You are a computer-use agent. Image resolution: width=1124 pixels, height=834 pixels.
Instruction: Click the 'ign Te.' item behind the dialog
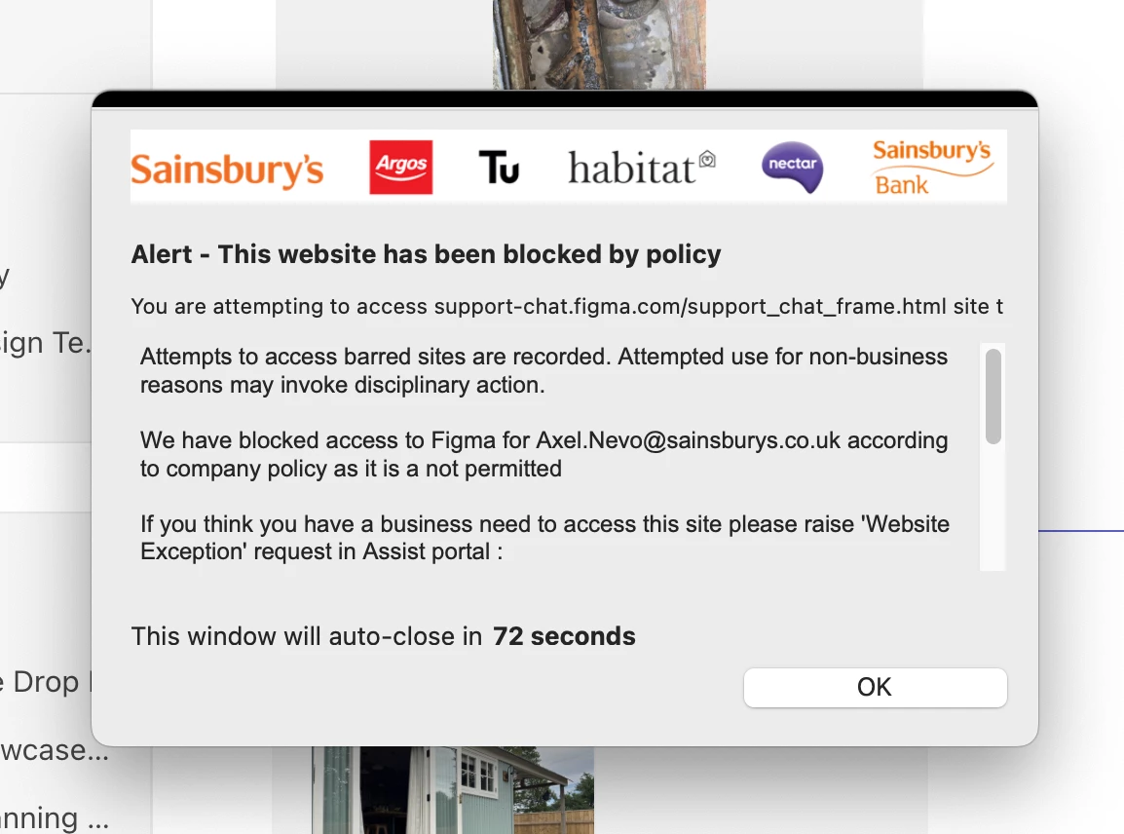[x=46, y=343]
